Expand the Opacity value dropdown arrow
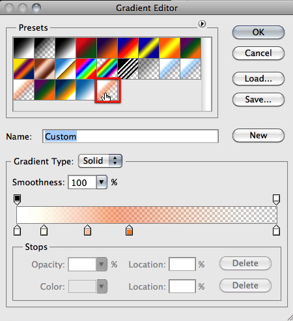This screenshot has height=321, width=293. point(102,264)
